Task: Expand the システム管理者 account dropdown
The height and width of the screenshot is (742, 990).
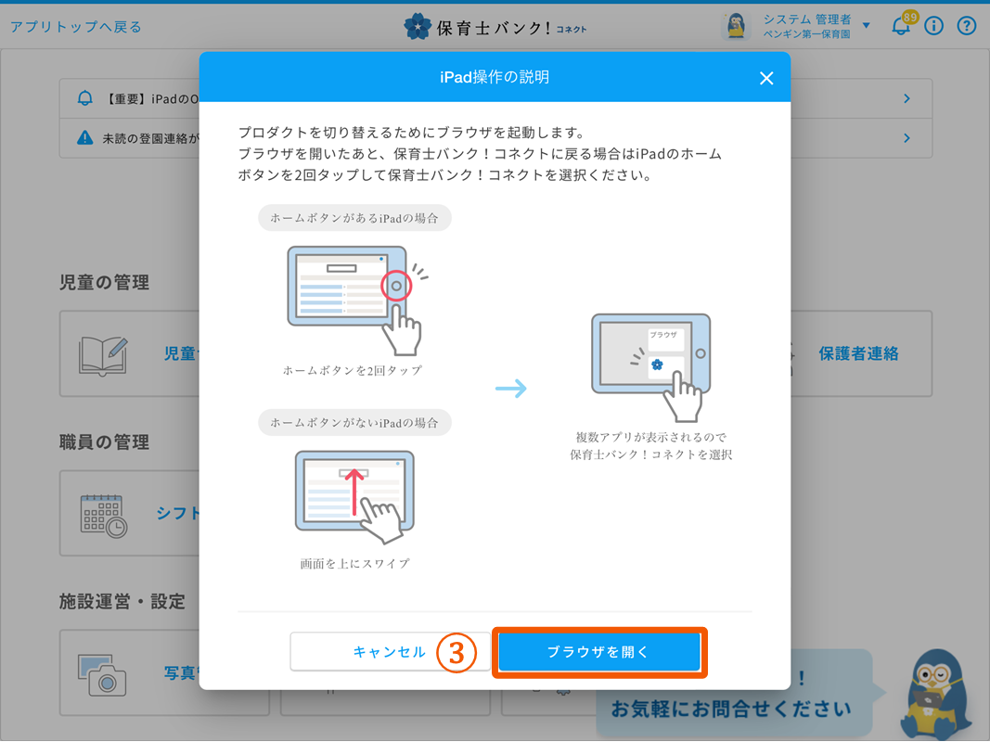Action: click(x=866, y=26)
